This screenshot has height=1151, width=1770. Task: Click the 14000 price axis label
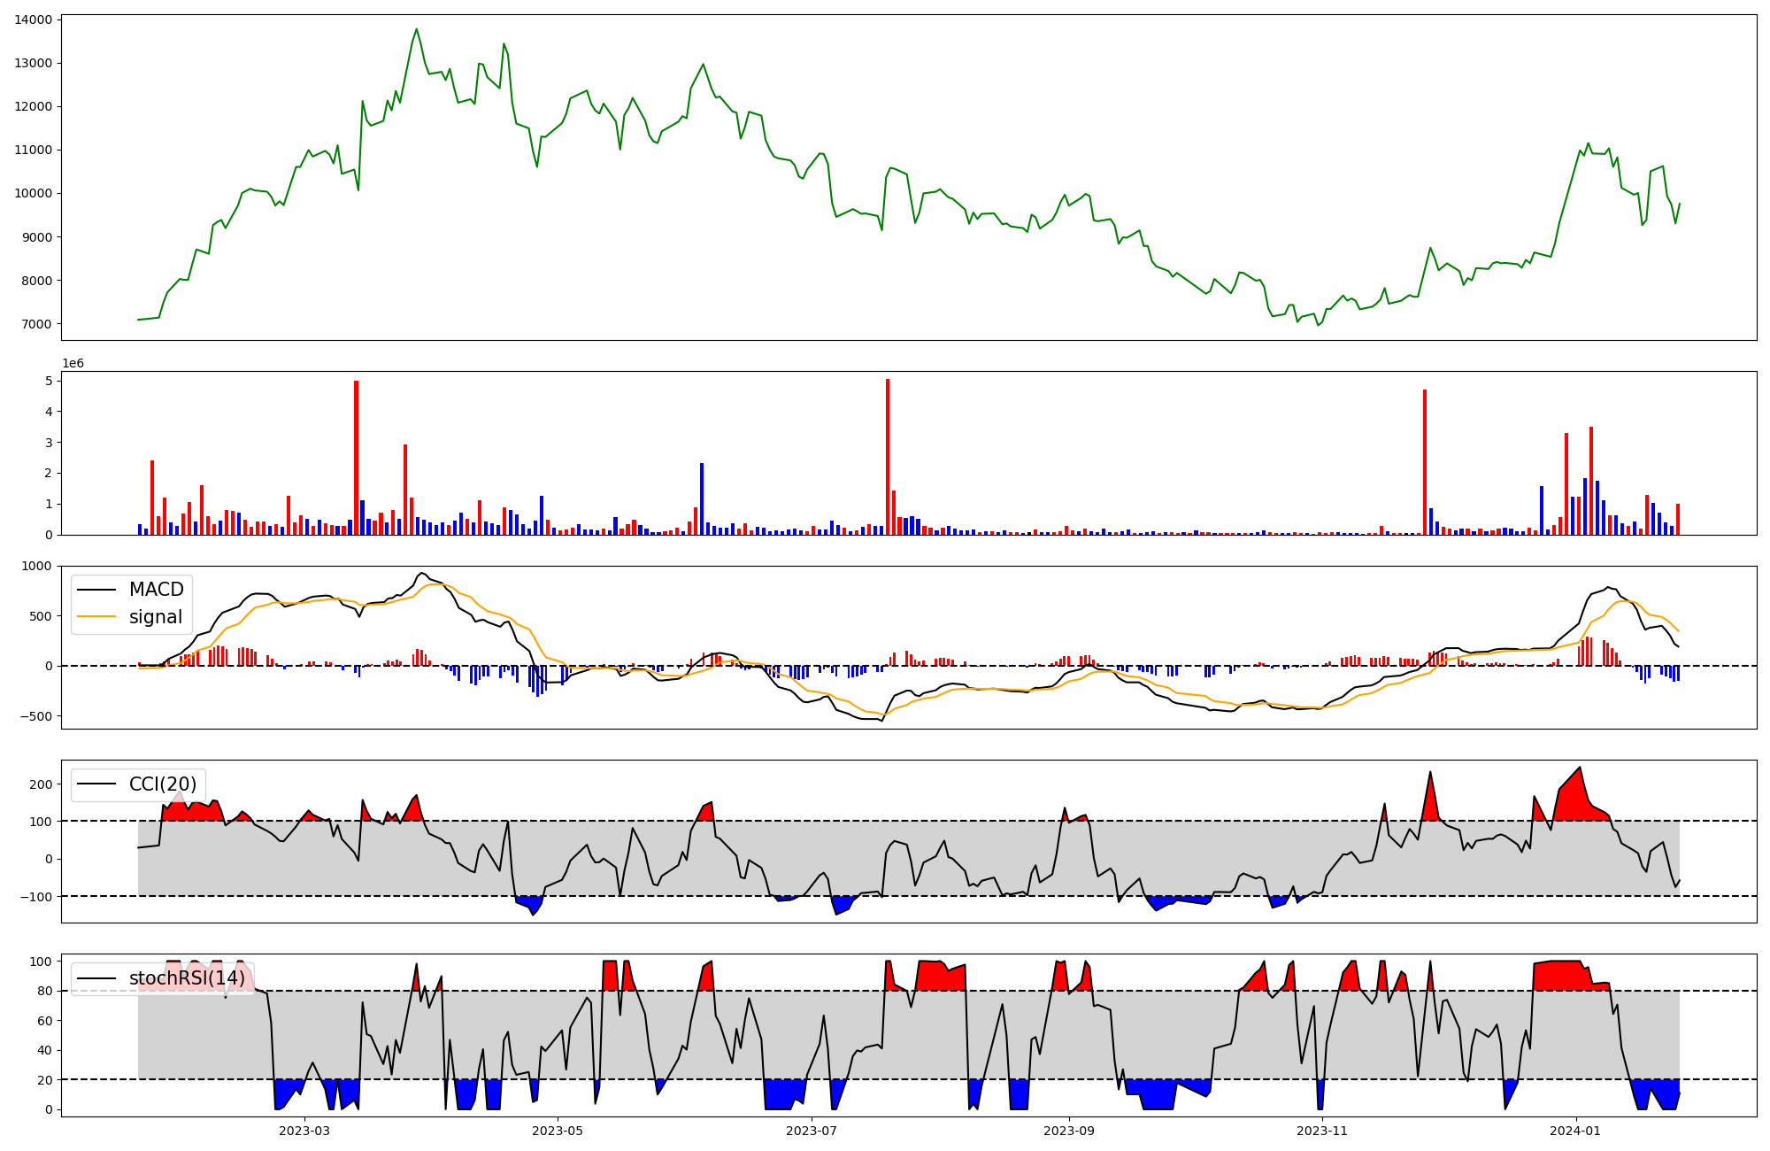click(x=33, y=19)
